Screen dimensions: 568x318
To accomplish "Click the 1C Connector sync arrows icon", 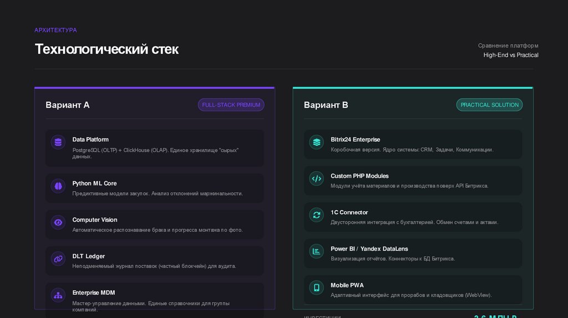I will (317, 215).
